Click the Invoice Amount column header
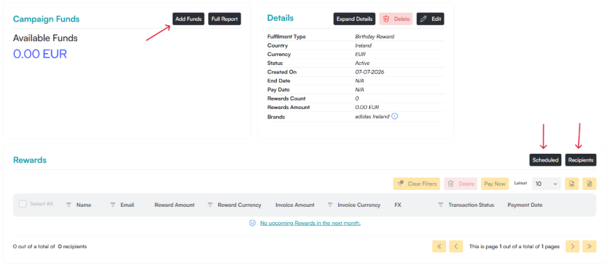Viewport: 611px width, 269px height. (295, 205)
